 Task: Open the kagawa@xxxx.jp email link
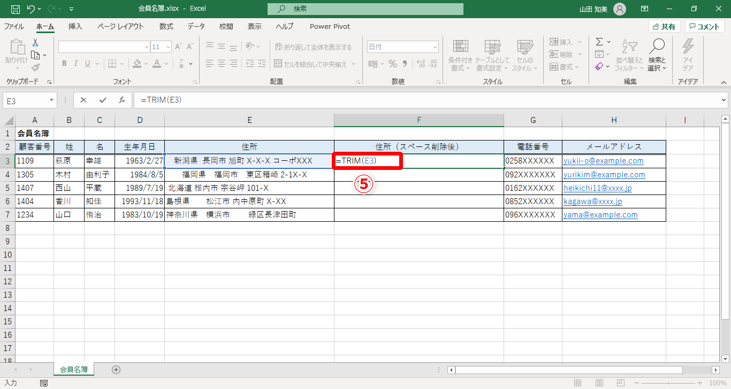click(x=593, y=201)
